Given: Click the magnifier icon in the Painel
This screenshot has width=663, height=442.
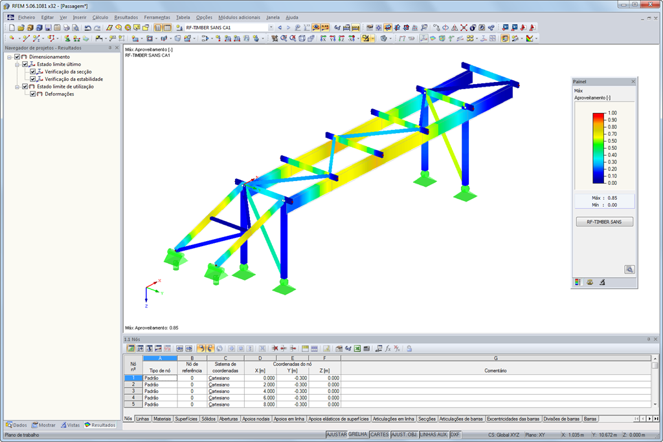Looking at the screenshot, I should [x=629, y=269].
